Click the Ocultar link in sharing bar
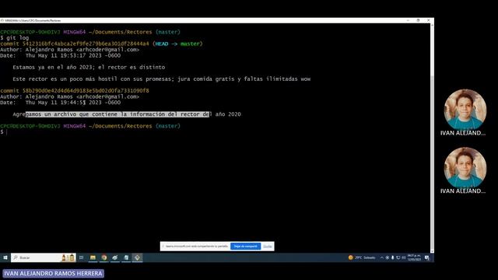Screen dimensions: 498x280 click(268, 247)
